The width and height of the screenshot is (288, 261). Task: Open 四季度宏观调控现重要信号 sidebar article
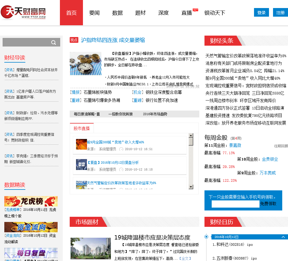tap(29, 137)
